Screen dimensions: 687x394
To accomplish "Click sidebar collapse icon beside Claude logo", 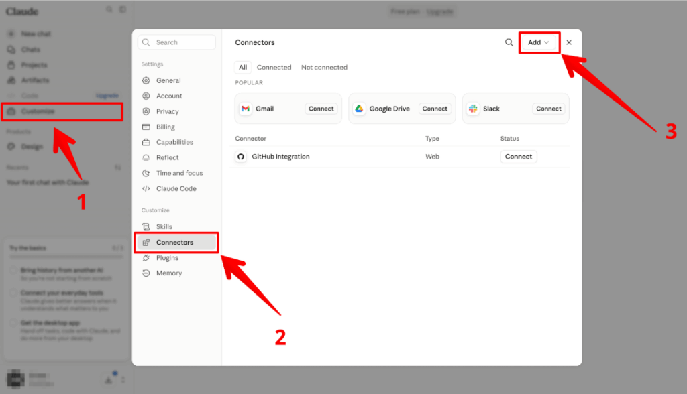I will point(123,9).
